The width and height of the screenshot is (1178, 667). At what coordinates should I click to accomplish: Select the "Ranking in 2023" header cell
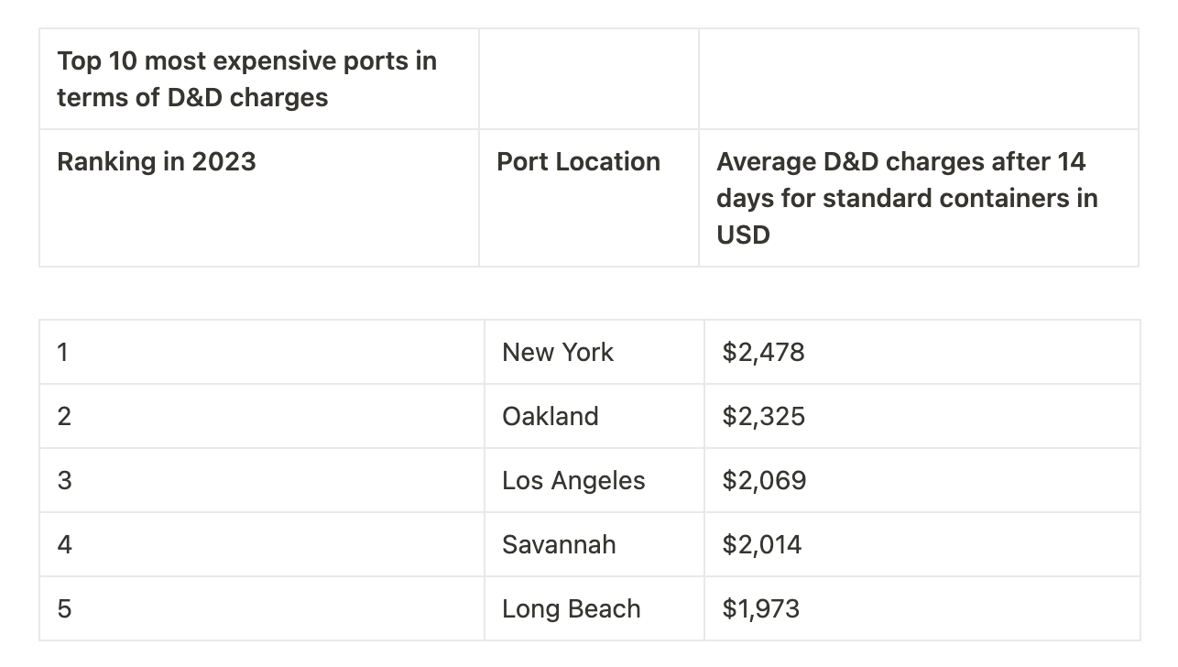pyautogui.click(x=157, y=162)
